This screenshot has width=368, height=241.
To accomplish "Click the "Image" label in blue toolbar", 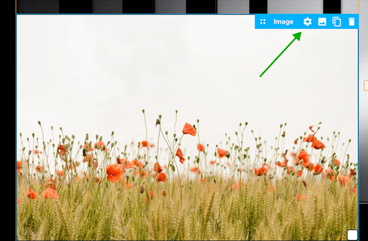I will (283, 22).
